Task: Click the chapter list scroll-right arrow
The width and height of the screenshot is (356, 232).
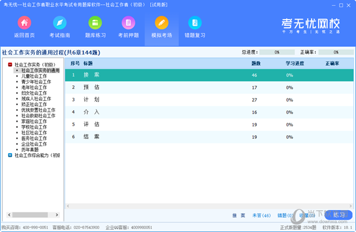Action: 351,206
